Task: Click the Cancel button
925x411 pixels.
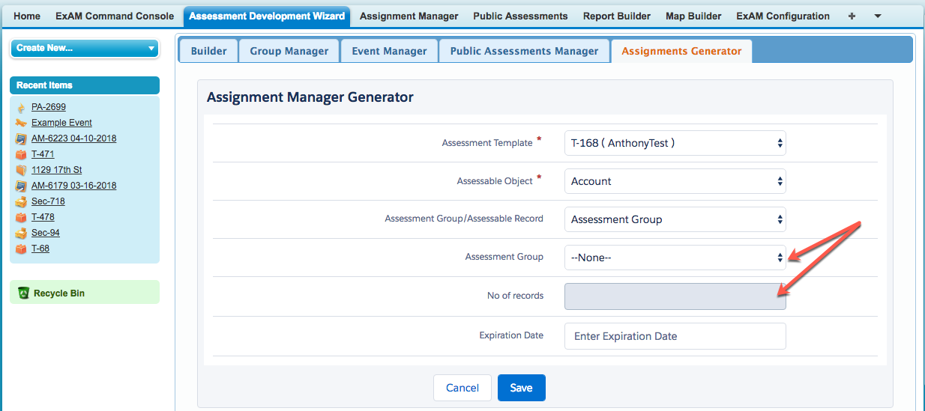Action: click(x=462, y=388)
